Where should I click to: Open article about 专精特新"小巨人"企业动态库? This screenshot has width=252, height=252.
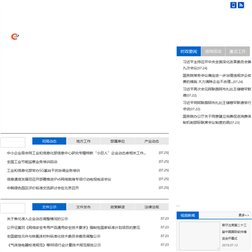tap(76, 153)
